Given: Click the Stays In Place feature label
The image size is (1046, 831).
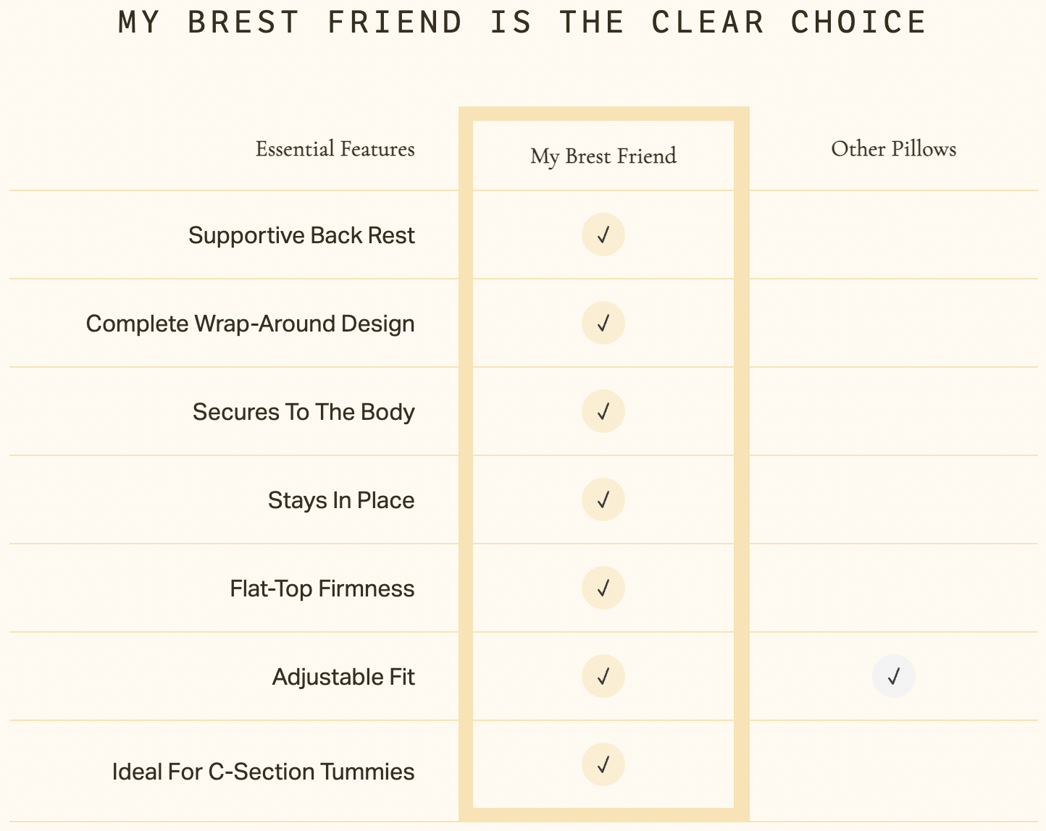Looking at the screenshot, I should coord(341,500).
